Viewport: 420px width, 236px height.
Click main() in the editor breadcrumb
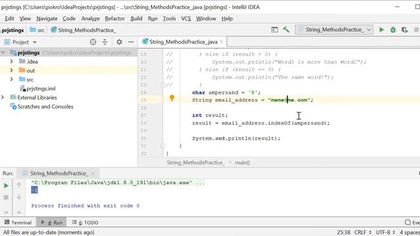point(242,163)
